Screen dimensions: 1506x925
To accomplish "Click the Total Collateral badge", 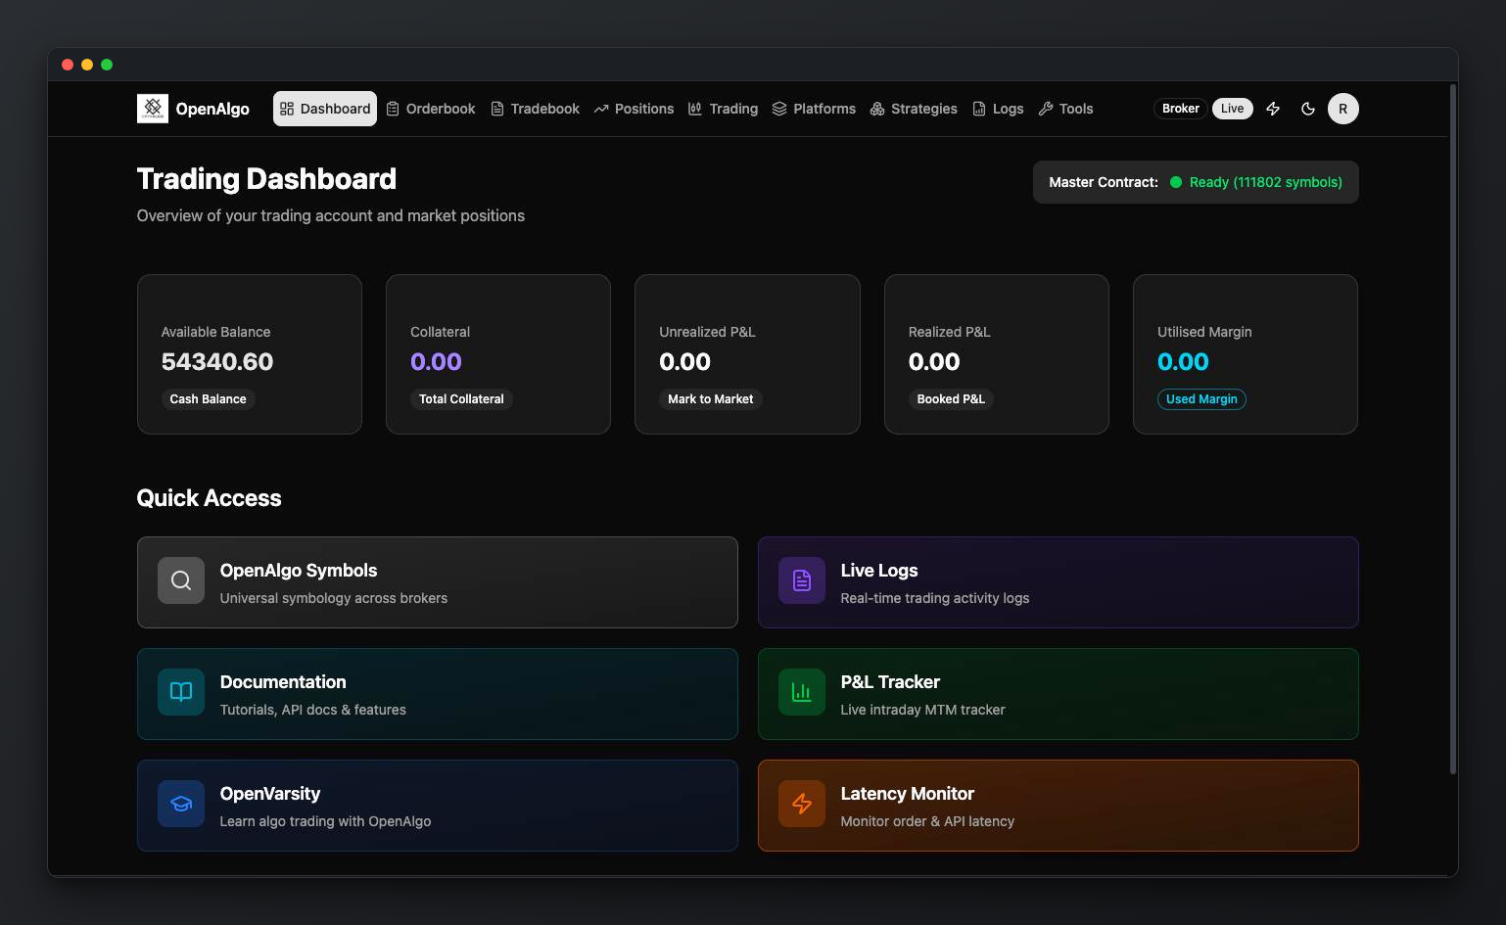I will click(461, 399).
